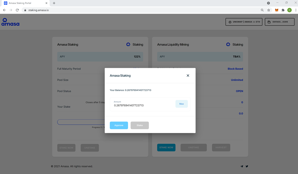Click the copyright 2021 Amasa text

pos(72,166)
